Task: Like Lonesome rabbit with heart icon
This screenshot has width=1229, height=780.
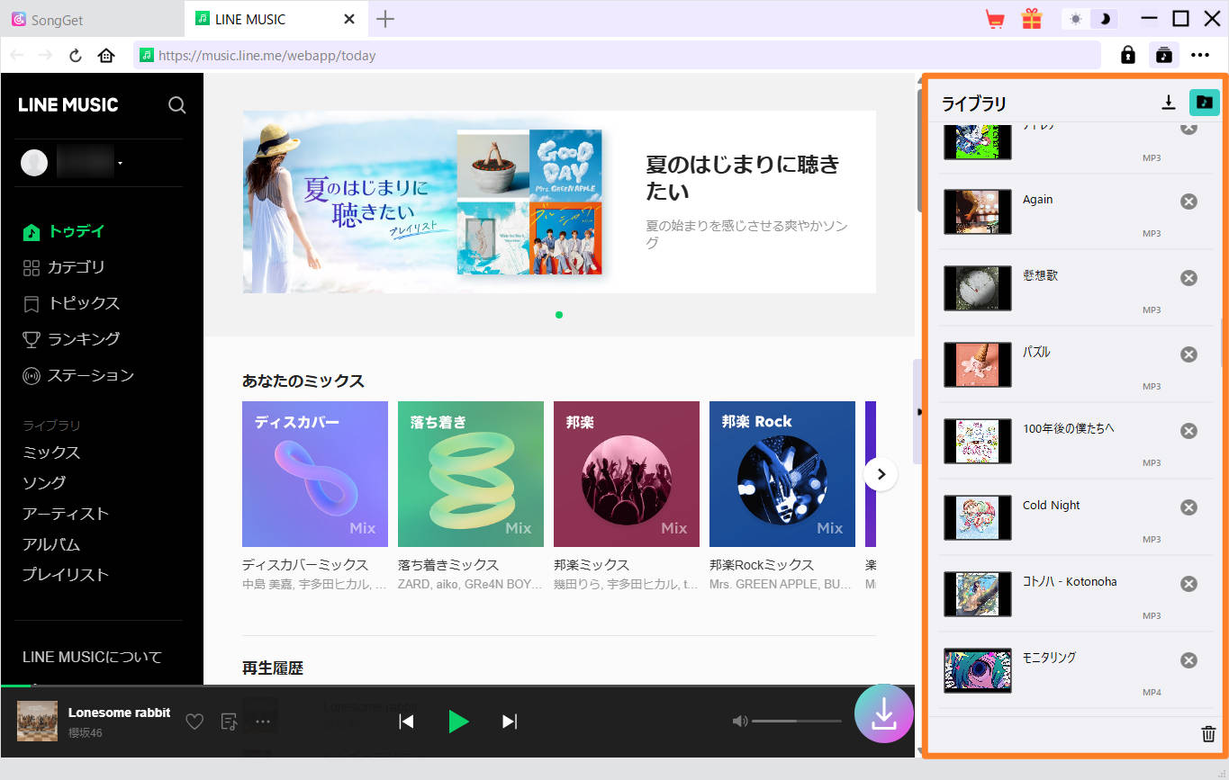Action: click(x=194, y=722)
